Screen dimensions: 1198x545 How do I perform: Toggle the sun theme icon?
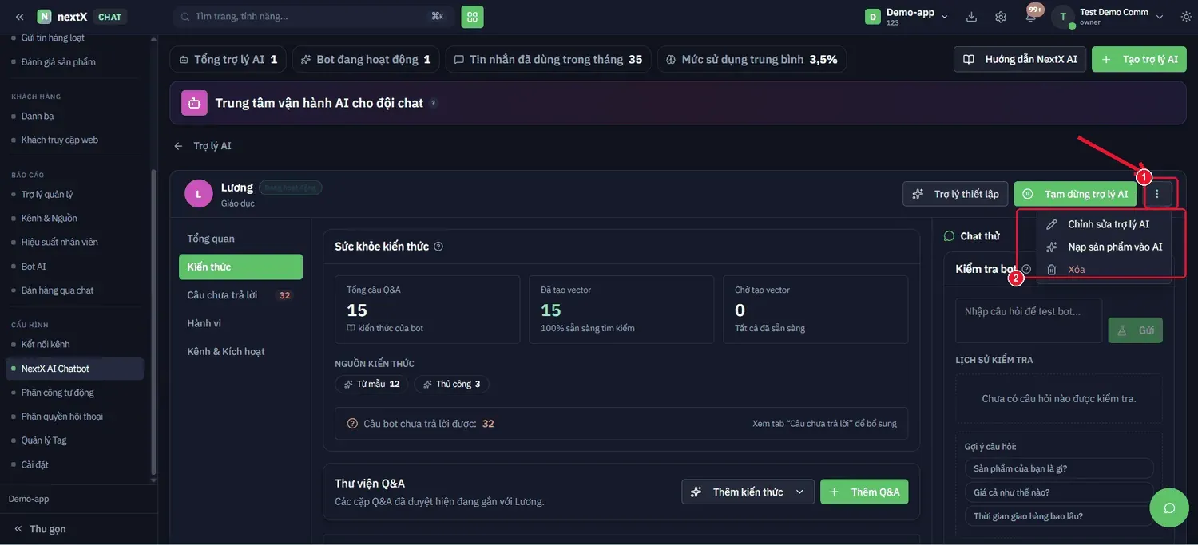1186,17
